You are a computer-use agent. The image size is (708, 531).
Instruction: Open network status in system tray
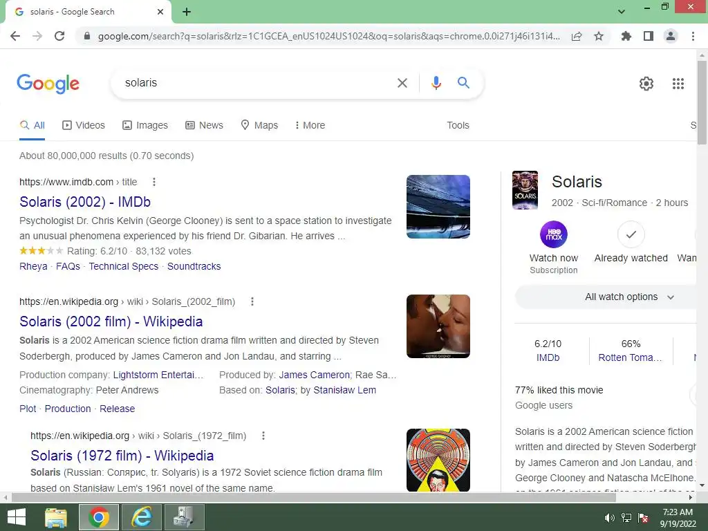pos(626,518)
